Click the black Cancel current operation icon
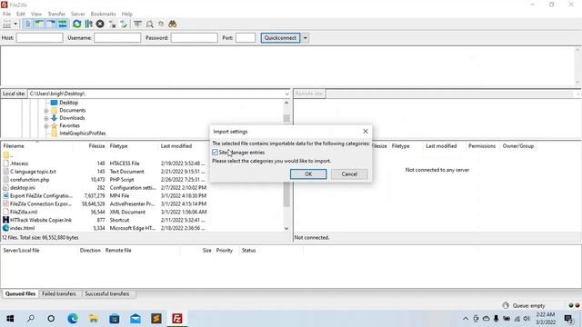 (100, 25)
